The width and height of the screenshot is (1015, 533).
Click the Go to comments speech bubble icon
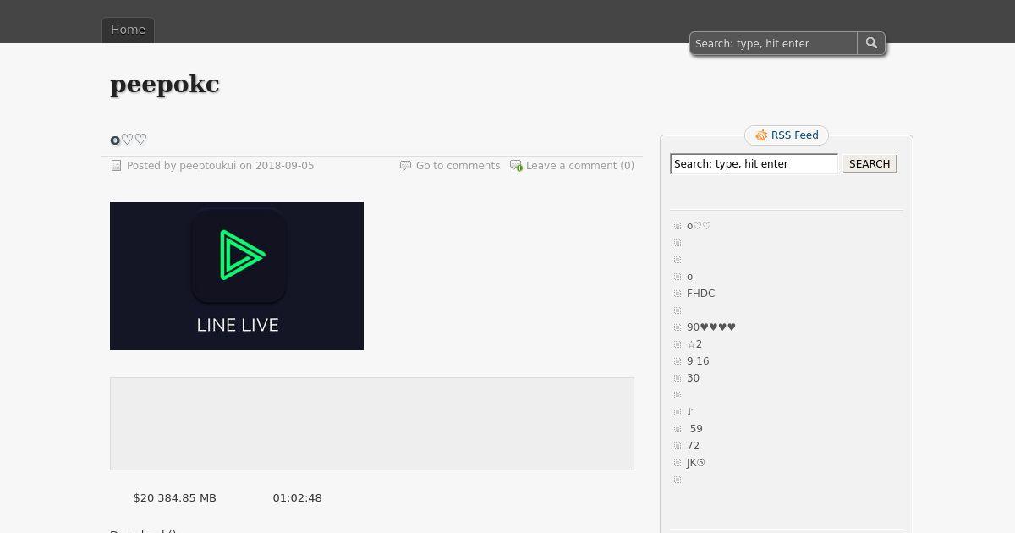tap(405, 166)
